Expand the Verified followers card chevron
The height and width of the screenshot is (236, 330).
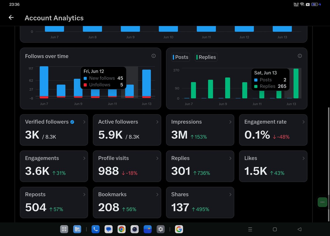tap(84, 122)
